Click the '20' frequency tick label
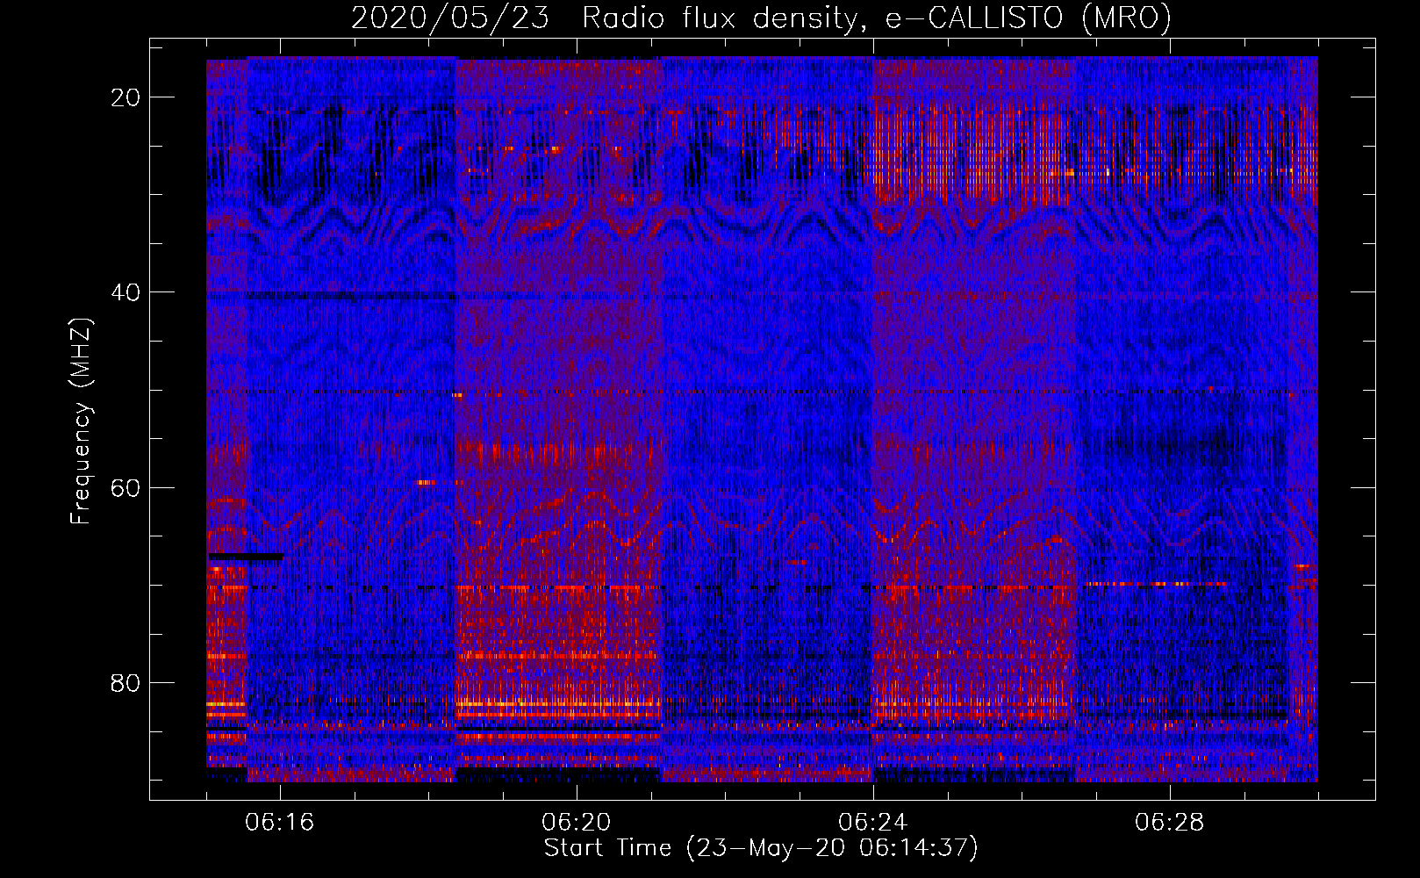1420x878 pixels. [126, 97]
